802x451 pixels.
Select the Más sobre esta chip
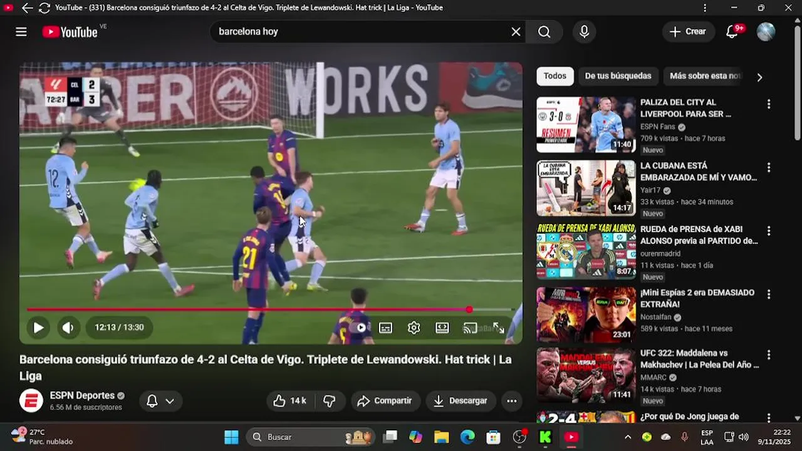tap(704, 76)
